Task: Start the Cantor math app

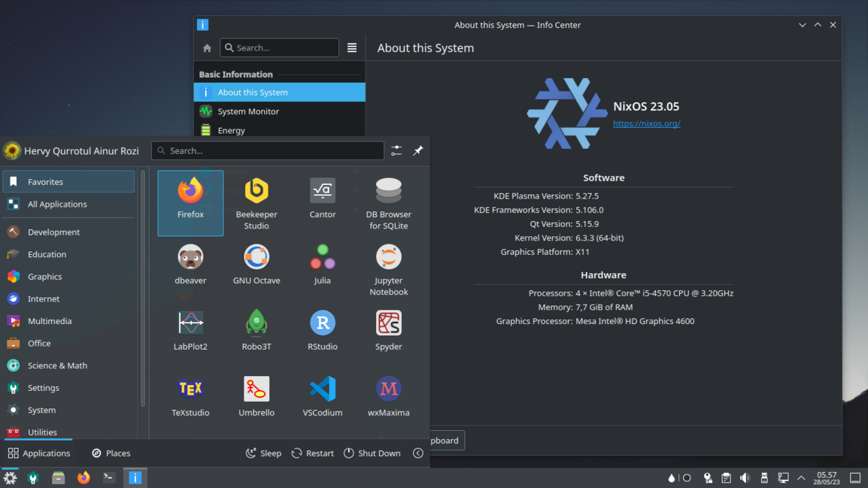Action: [323, 199]
